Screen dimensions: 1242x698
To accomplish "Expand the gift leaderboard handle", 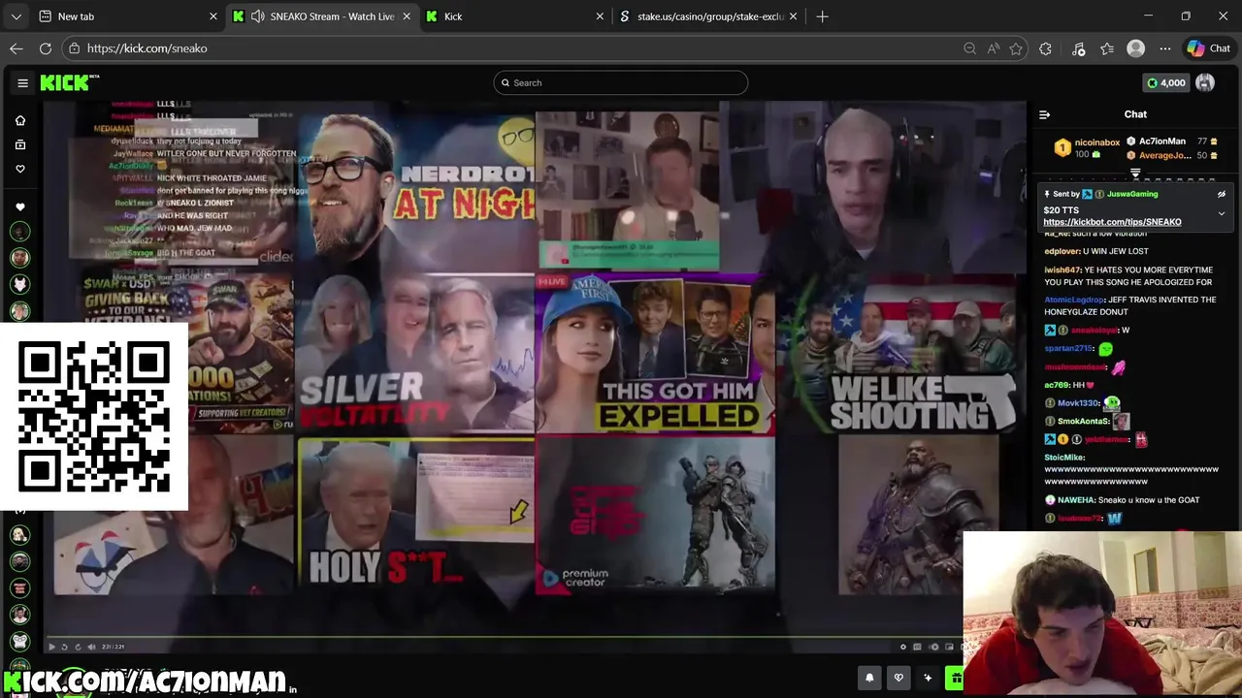I will pos(1135,174).
